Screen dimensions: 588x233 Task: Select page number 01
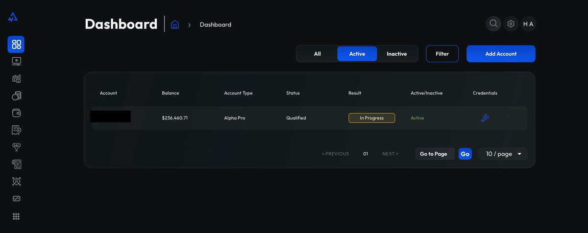point(366,154)
